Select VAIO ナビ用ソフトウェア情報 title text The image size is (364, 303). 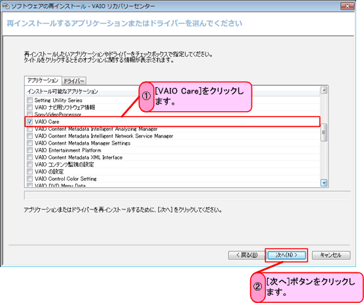coord(65,107)
